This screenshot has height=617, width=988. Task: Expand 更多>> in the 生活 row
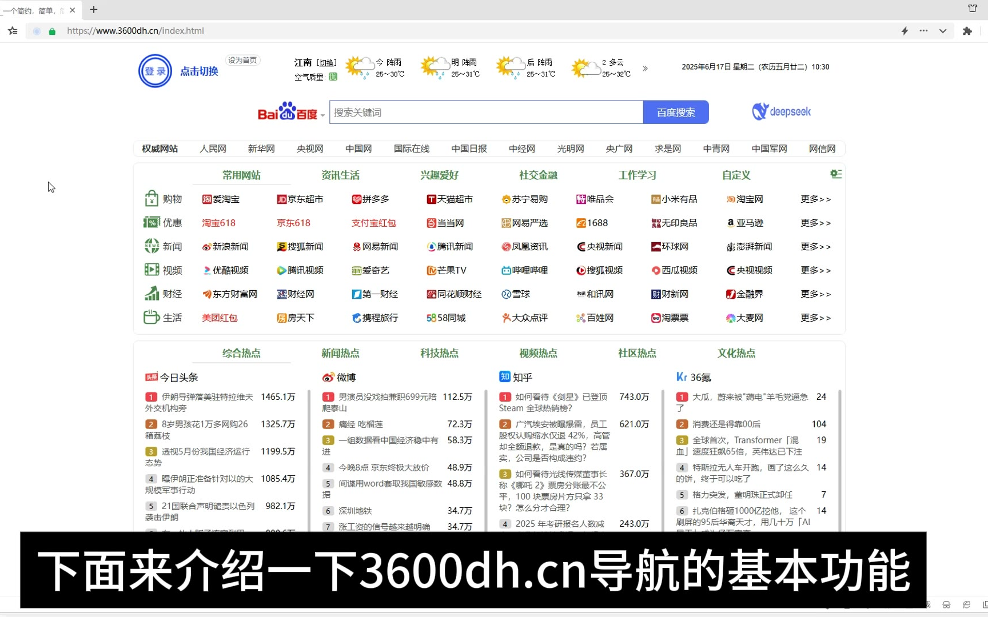coord(816,318)
